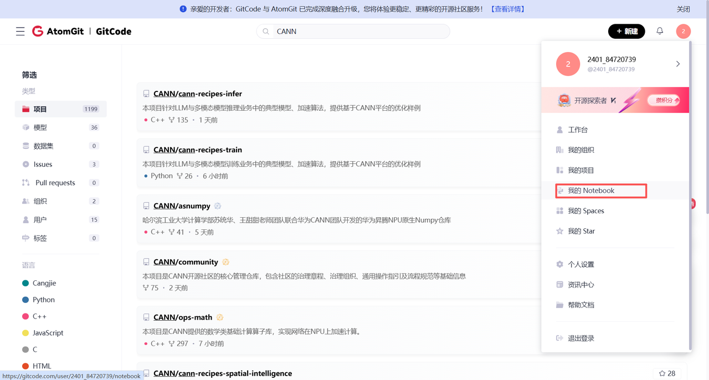Expand profile with chevron beside 2401_84720739

coord(678,64)
